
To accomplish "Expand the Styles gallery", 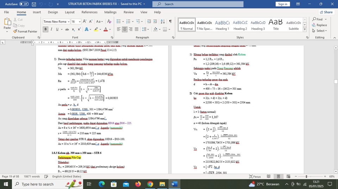I will point(305,29).
